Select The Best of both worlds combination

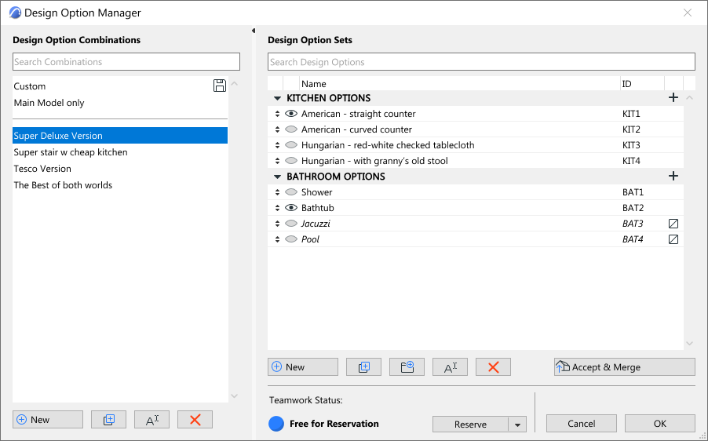click(x=63, y=185)
